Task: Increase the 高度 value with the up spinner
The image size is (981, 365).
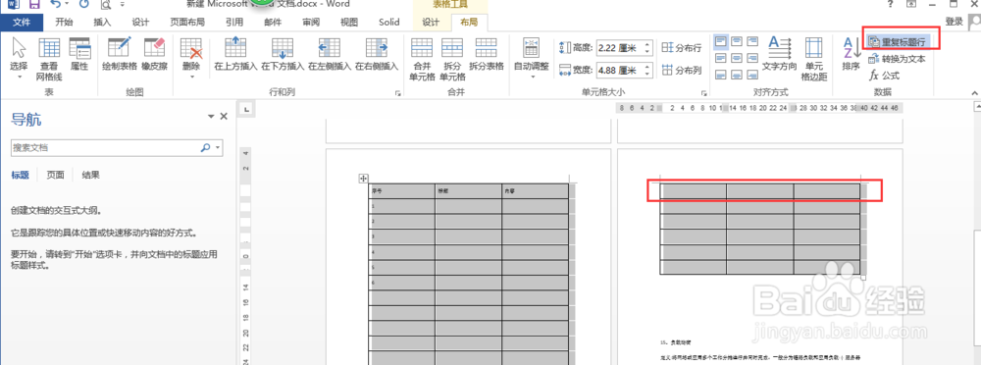Action: click(x=646, y=44)
